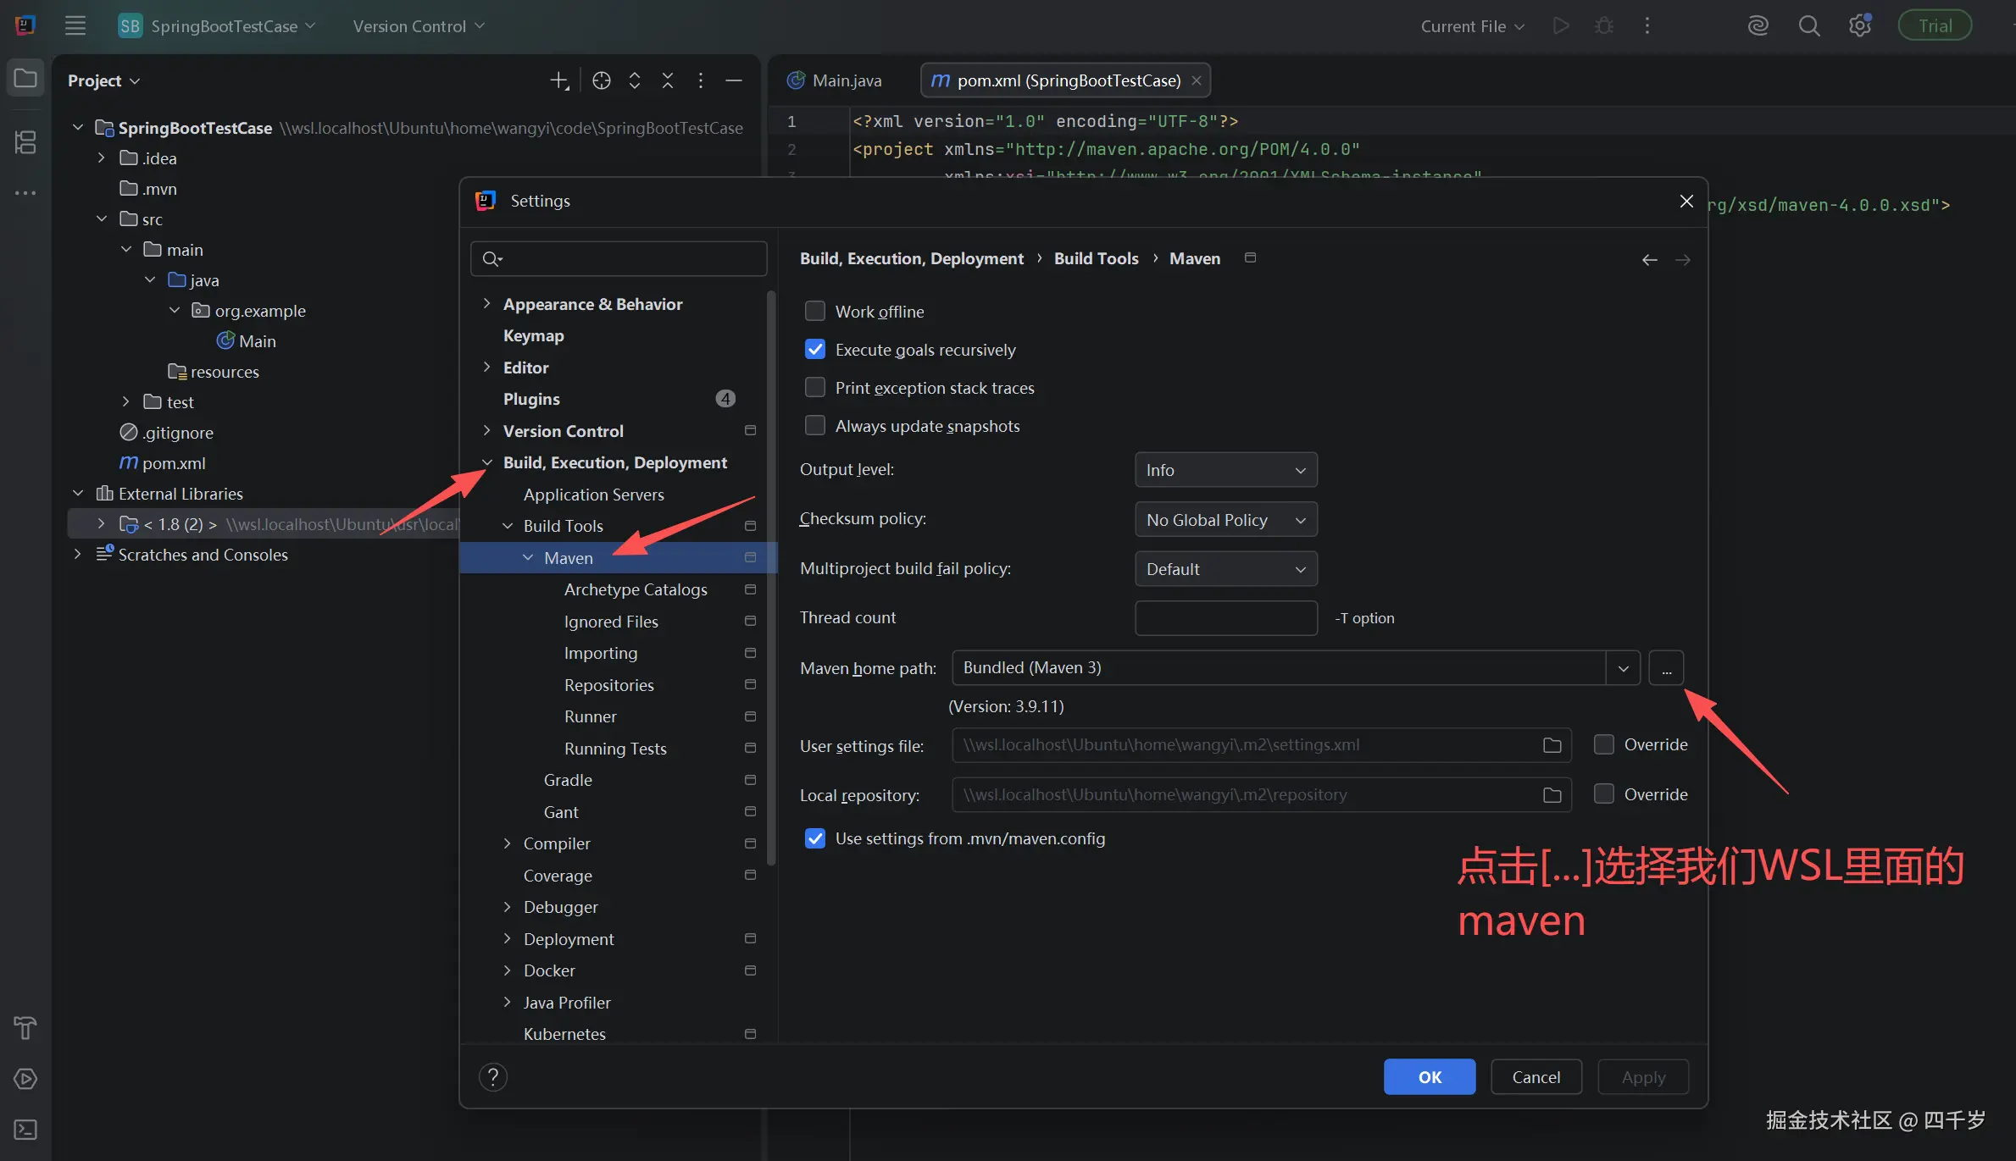The height and width of the screenshot is (1161, 2016).
Task: Click the Debug bug icon in toolbar
Action: (x=1603, y=26)
